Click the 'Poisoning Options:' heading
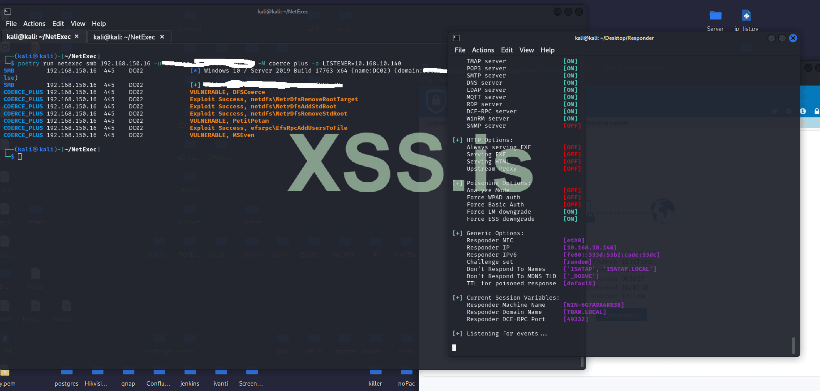 coord(499,183)
